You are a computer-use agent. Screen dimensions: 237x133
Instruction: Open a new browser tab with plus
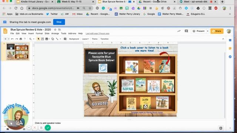222,1
